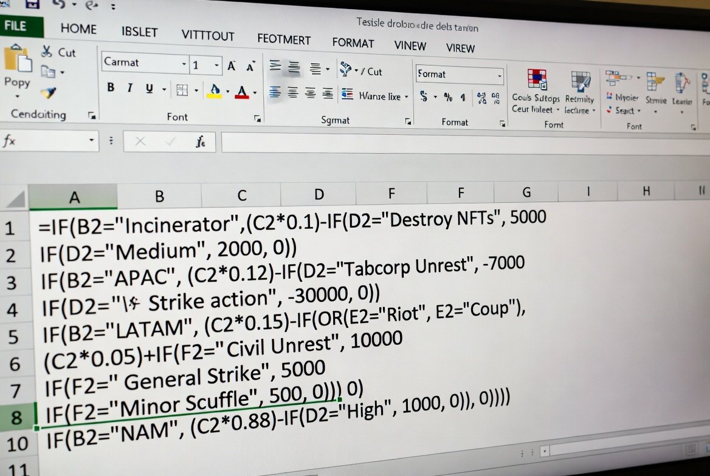Apply the yellow fill color
Screen dimensions: 710x476
[215, 92]
